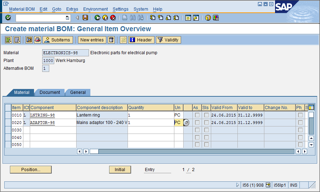This screenshot has width=320, height=192.
Task: Click the LNTRING-98 component cell
Action: (53, 115)
